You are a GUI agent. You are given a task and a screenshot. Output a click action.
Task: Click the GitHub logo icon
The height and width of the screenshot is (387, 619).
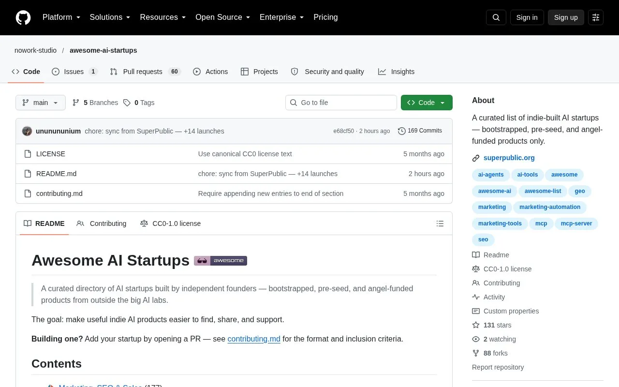(x=23, y=17)
